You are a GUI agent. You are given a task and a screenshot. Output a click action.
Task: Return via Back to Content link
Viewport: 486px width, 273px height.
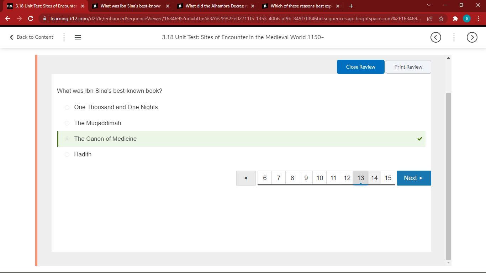pyautogui.click(x=31, y=37)
